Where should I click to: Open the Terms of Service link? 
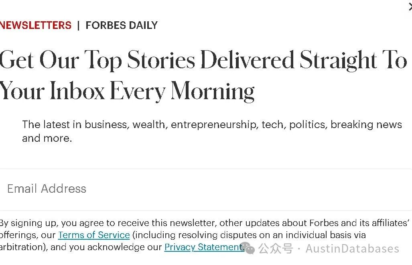pos(94,235)
